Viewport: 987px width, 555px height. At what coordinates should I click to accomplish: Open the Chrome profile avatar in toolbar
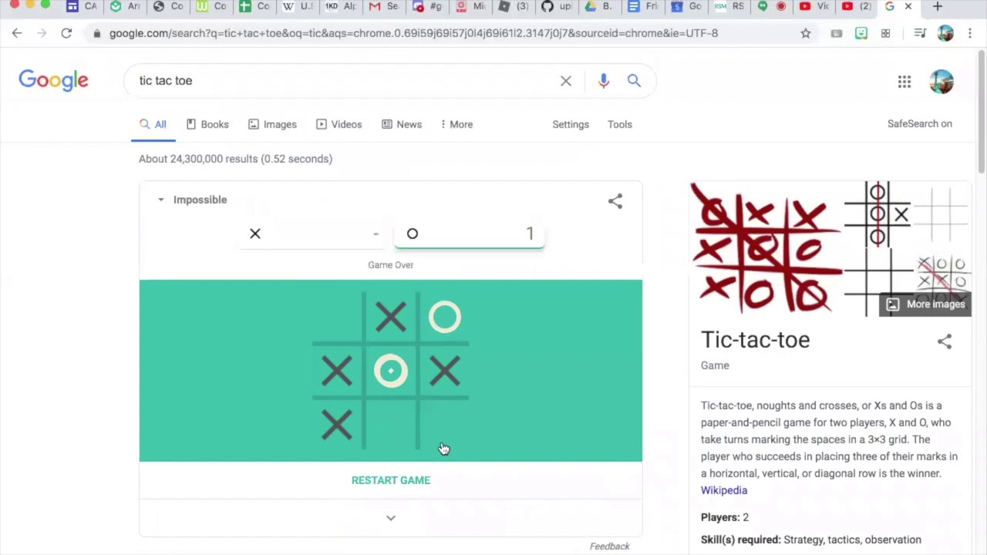pyautogui.click(x=945, y=33)
